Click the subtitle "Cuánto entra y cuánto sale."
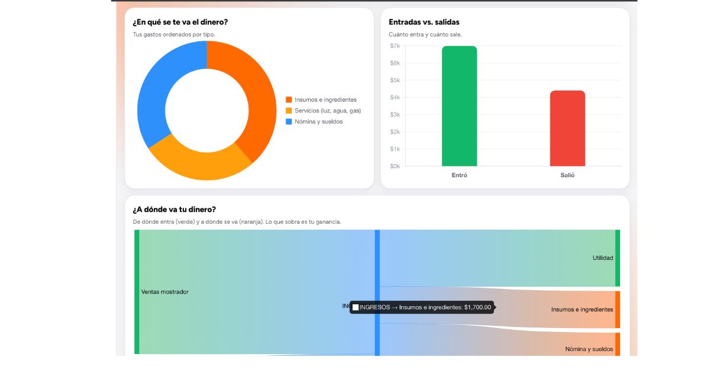The height and width of the screenshot is (373, 710). coord(425,35)
